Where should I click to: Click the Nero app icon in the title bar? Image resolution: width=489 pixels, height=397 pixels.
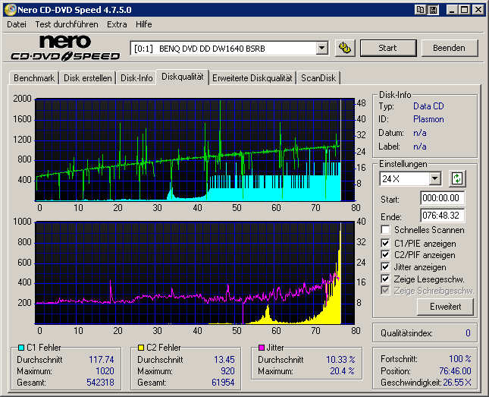10,10
